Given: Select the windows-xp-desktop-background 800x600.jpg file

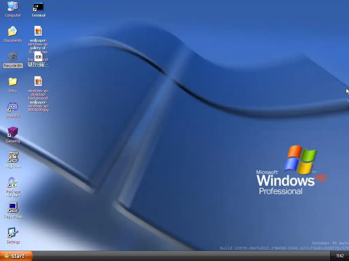Looking at the screenshot, I should click(38, 94).
